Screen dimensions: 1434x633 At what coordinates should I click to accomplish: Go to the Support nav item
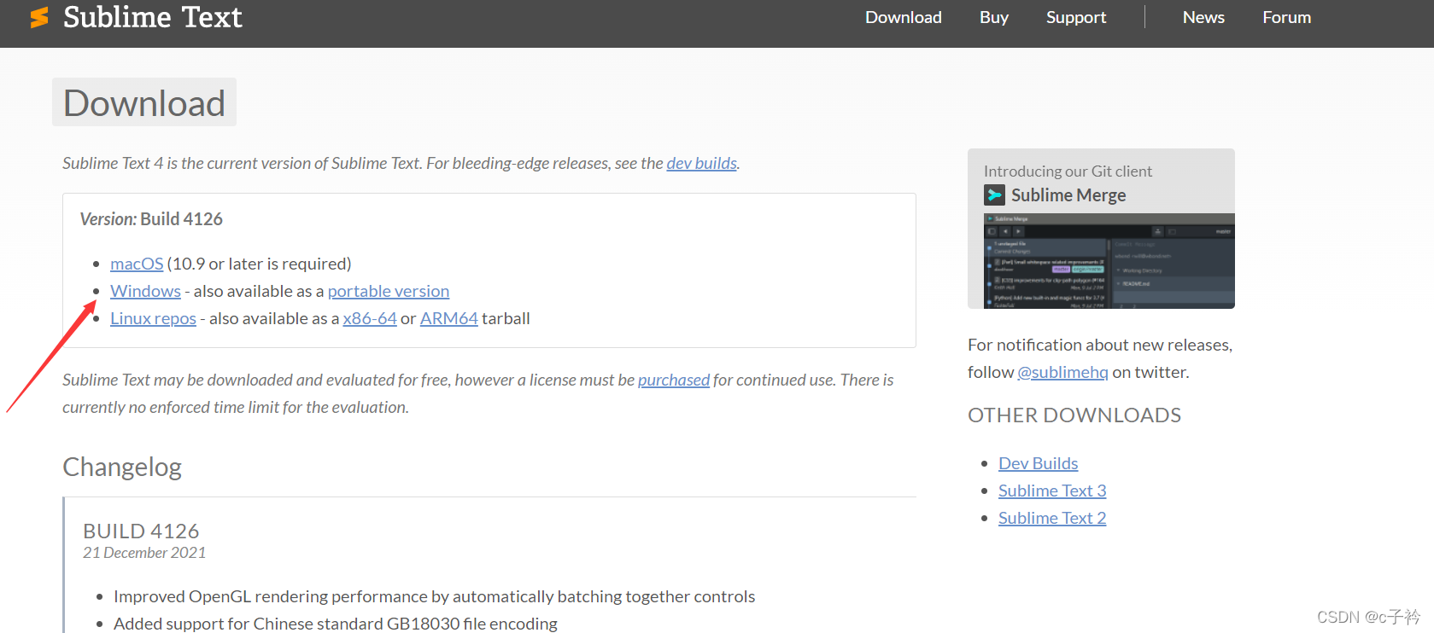1075,17
